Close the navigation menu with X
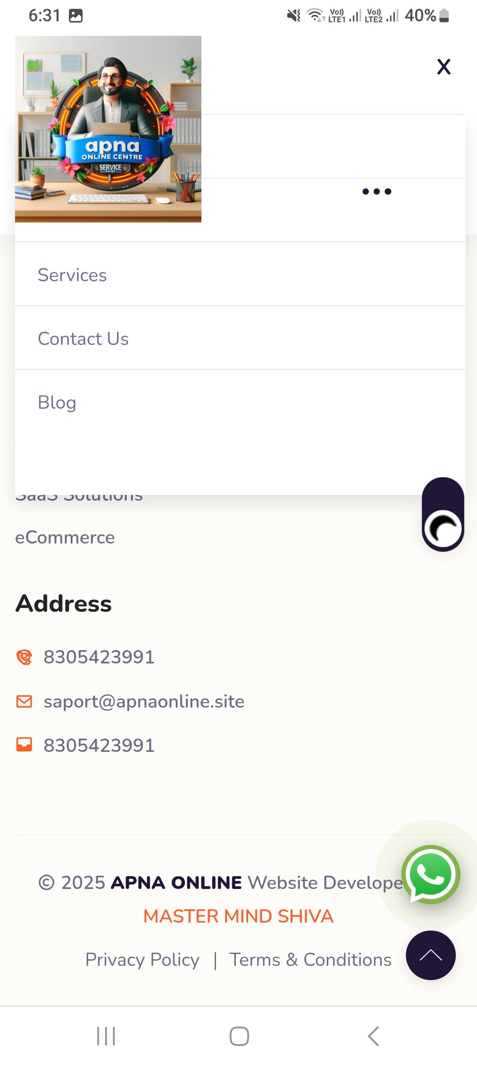The width and height of the screenshot is (477, 1065). click(x=443, y=67)
